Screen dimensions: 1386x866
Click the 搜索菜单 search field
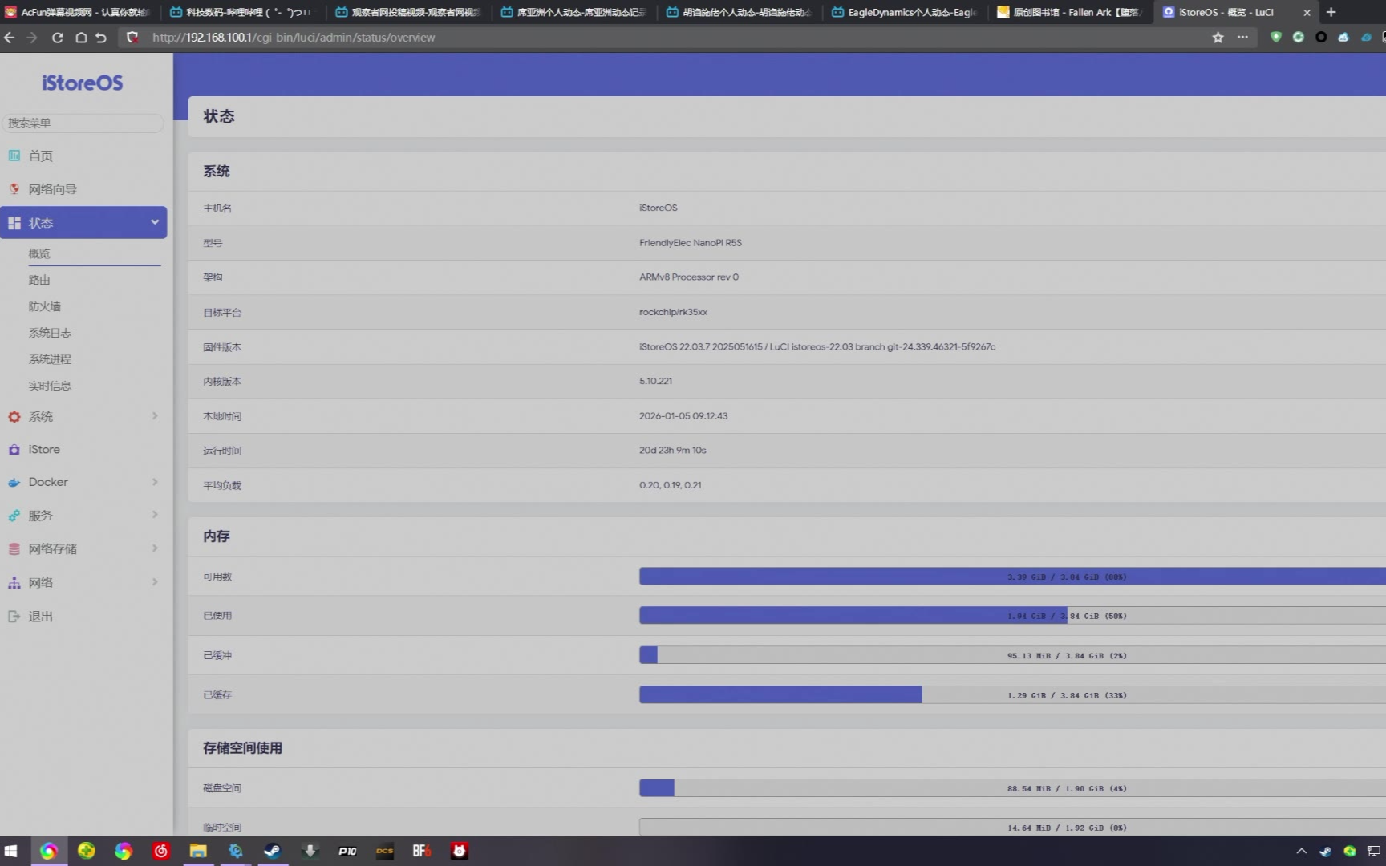tap(83, 123)
